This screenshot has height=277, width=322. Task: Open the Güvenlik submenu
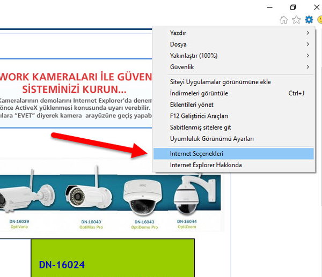(x=308, y=67)
